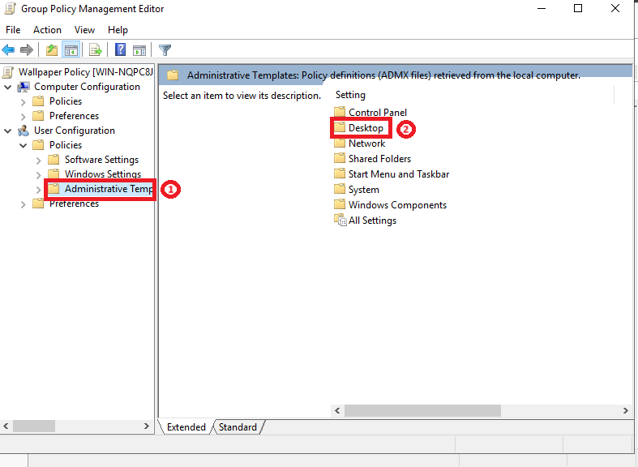Select the Wallpaper Policy root node

tap(85, 72)
